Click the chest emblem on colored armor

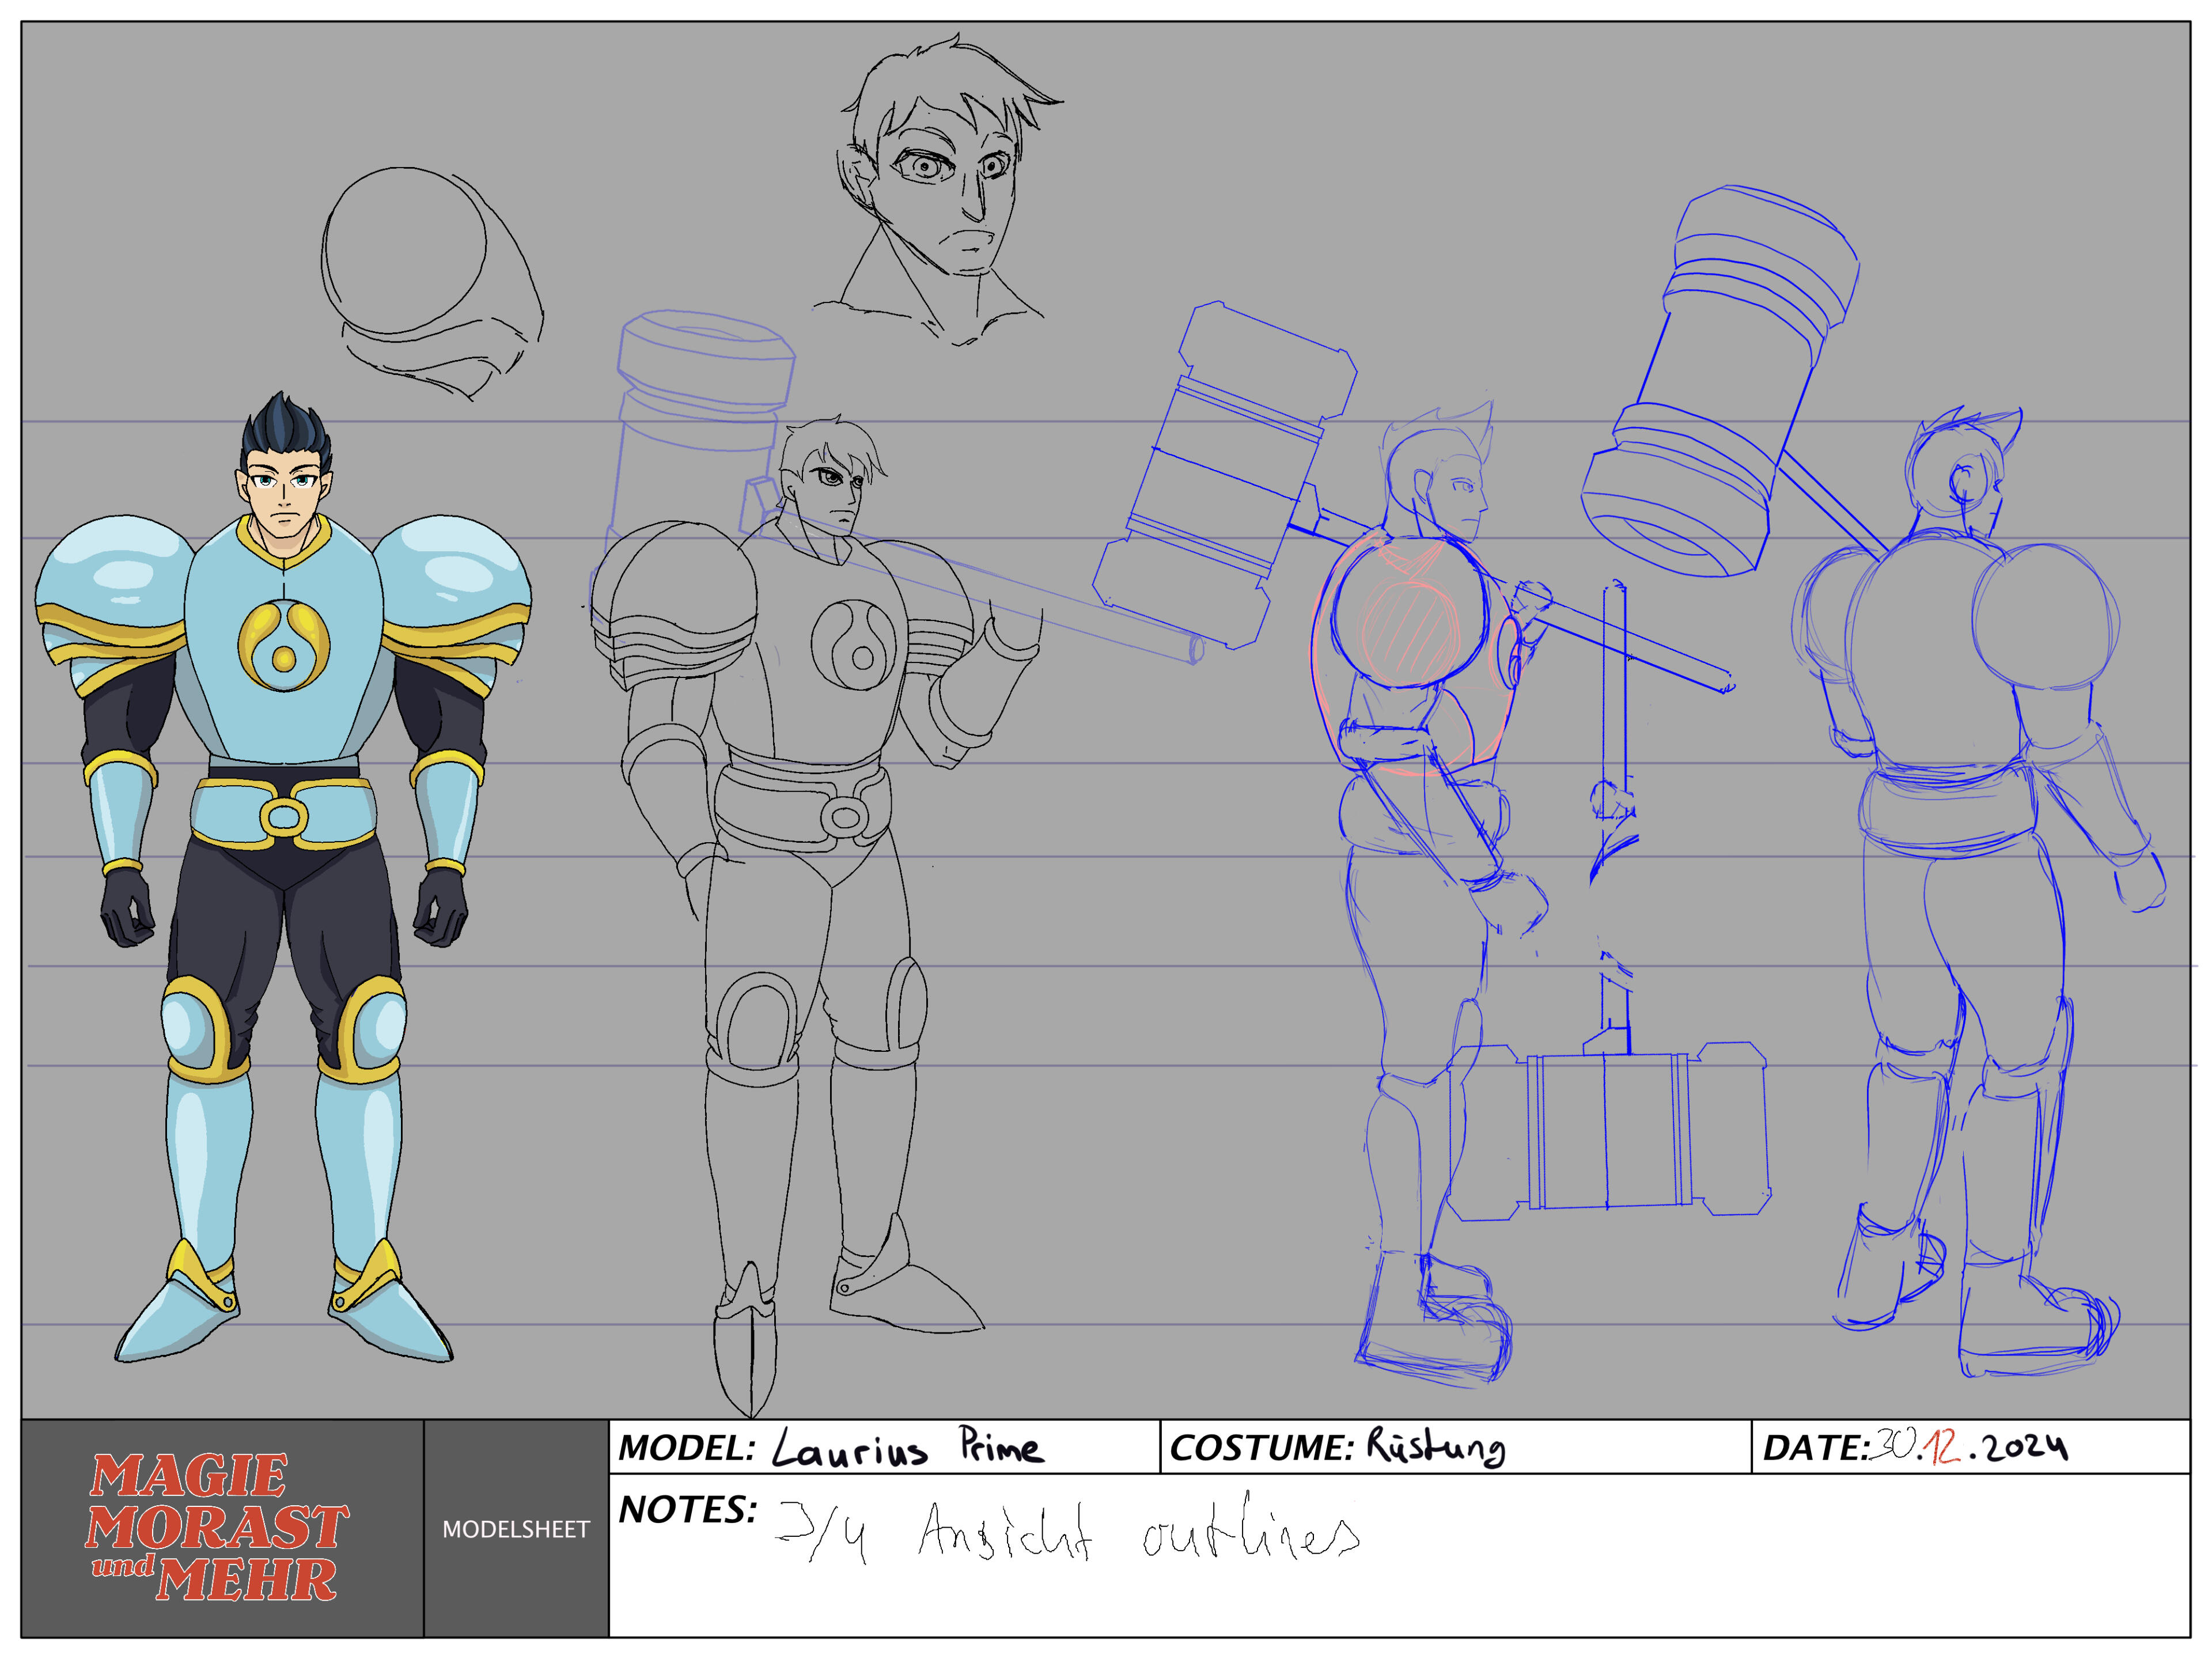click(283, 646)
